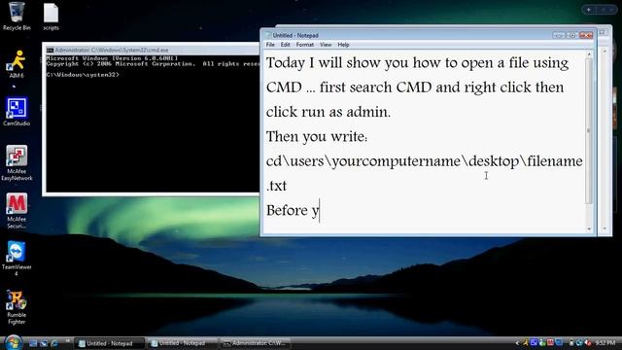Launch the Rumble Fighter desktop shortcut

pos(17,307)
